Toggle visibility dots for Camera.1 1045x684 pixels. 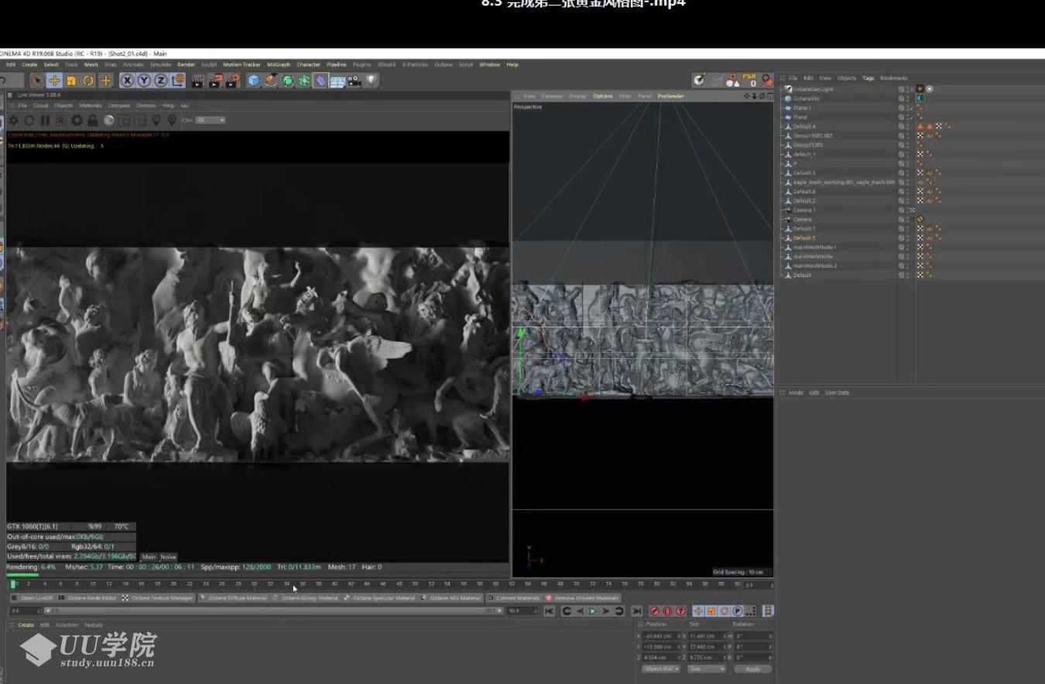(x=908, y=210)
